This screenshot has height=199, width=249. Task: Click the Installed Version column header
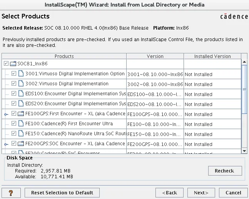point(212,56)
